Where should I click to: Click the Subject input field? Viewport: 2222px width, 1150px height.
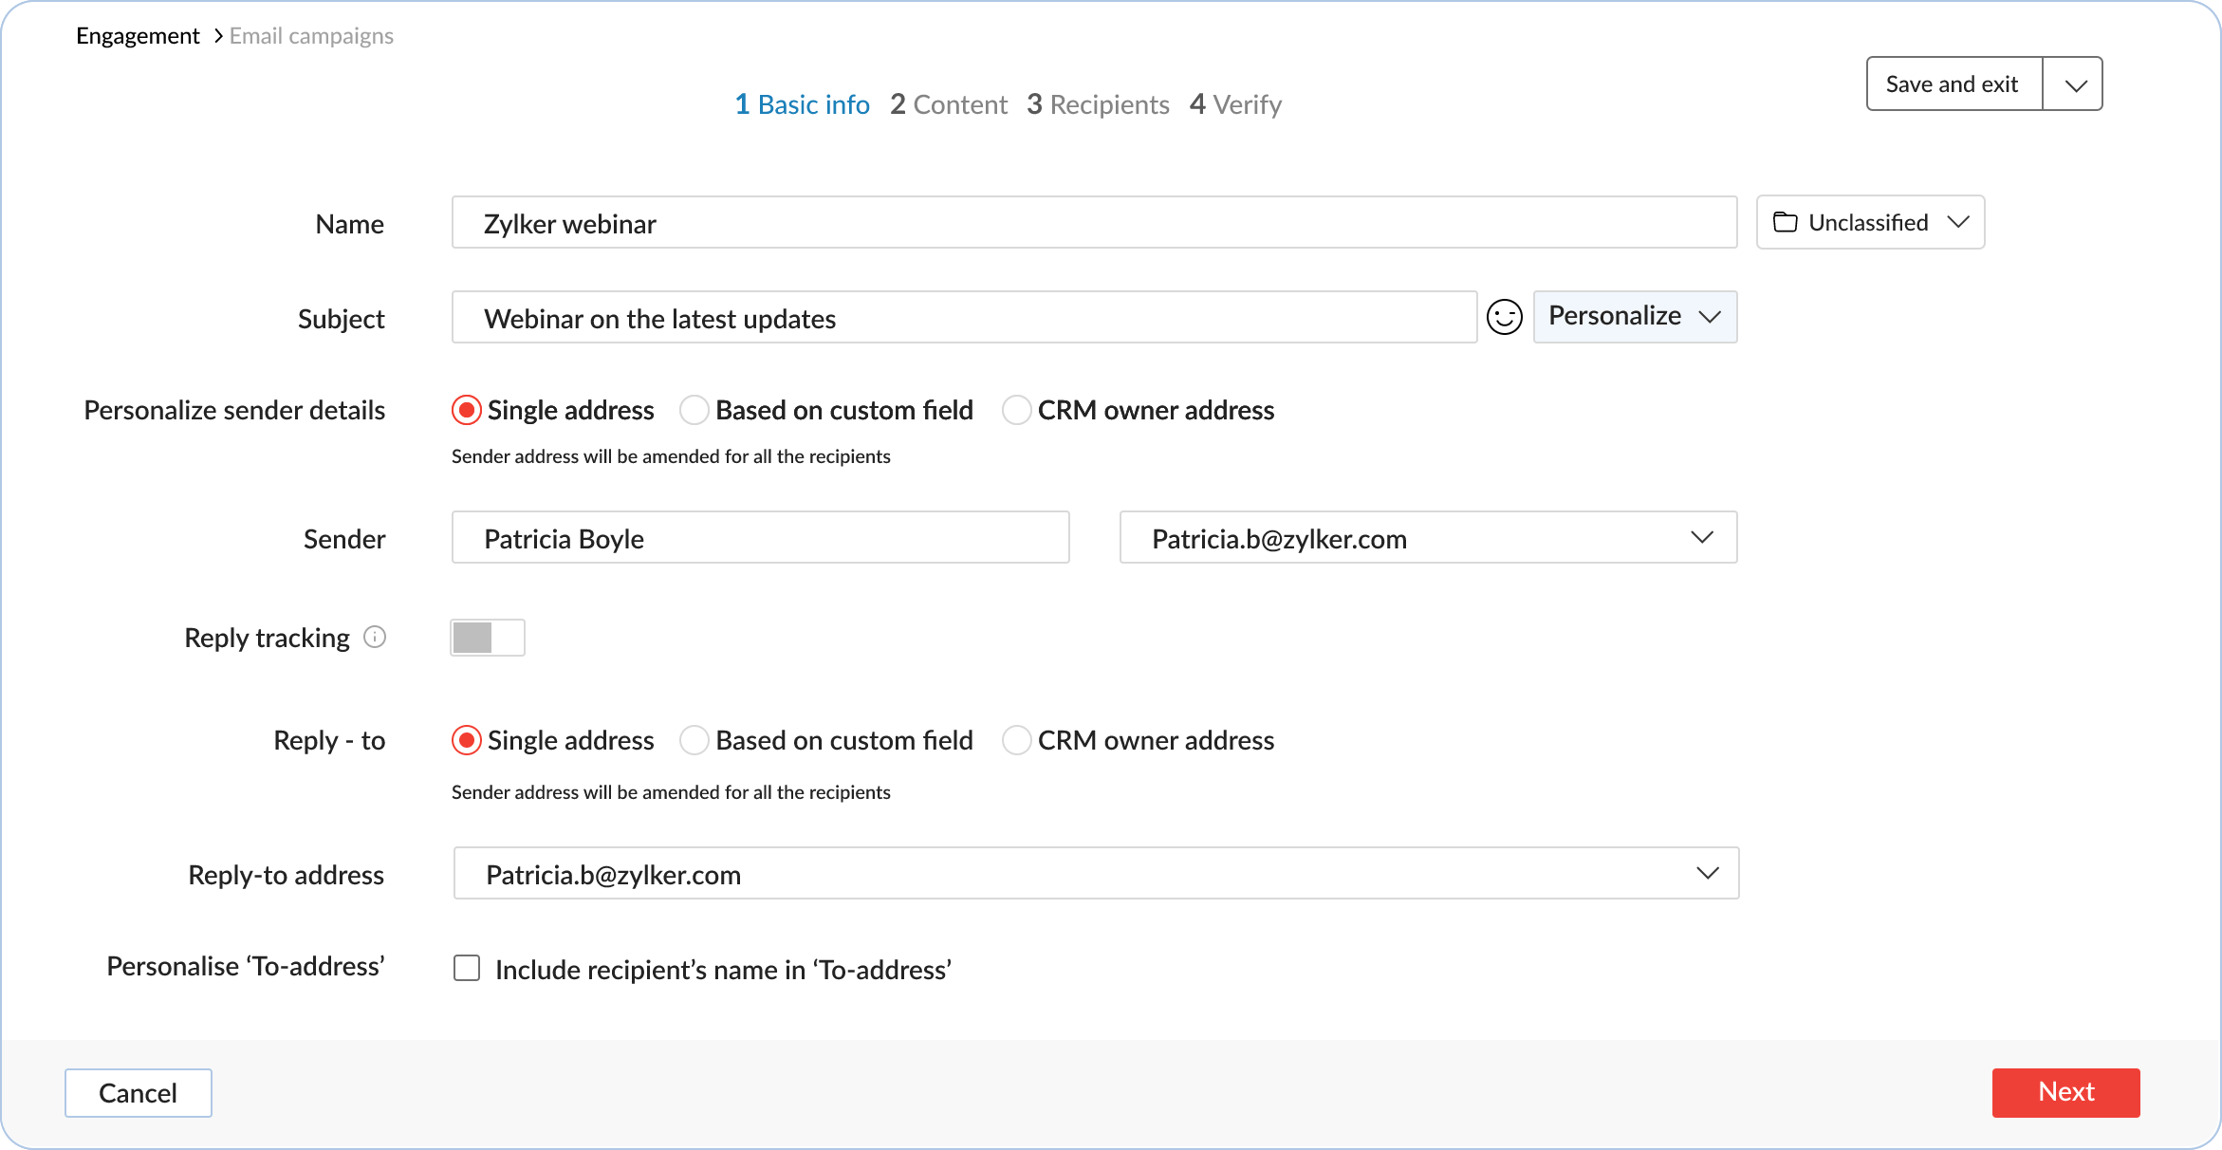coord(963,318)
